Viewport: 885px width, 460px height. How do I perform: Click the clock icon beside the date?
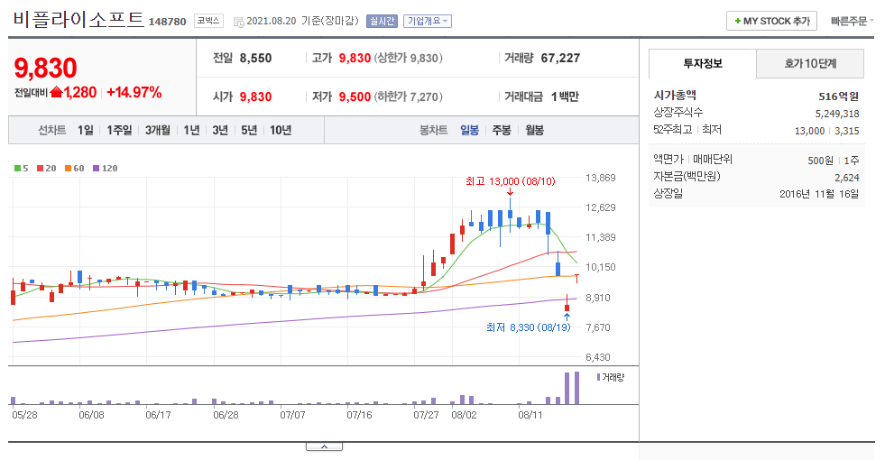tap(239, 22)
